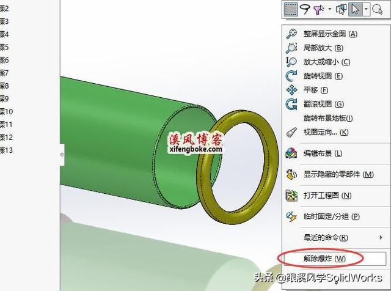The width and height of the screenshot is (391, 291).
Task: Select explode step 5 in the list
Action: tap(4, 47)
